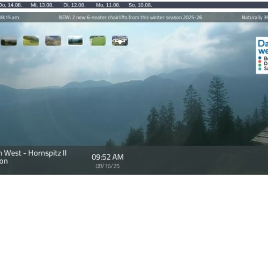
Task: Click the news ticker about 6-seater chairlifts
Action: tap(130, 18)
